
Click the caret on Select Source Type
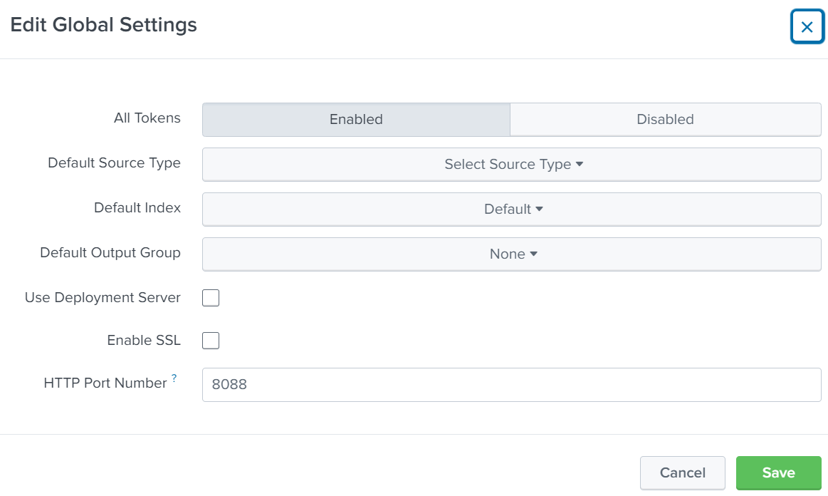pyautogui.click(x=579, y=164)
